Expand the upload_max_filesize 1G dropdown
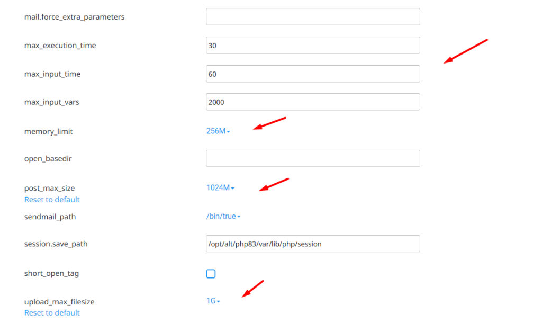 click(213, 301)
